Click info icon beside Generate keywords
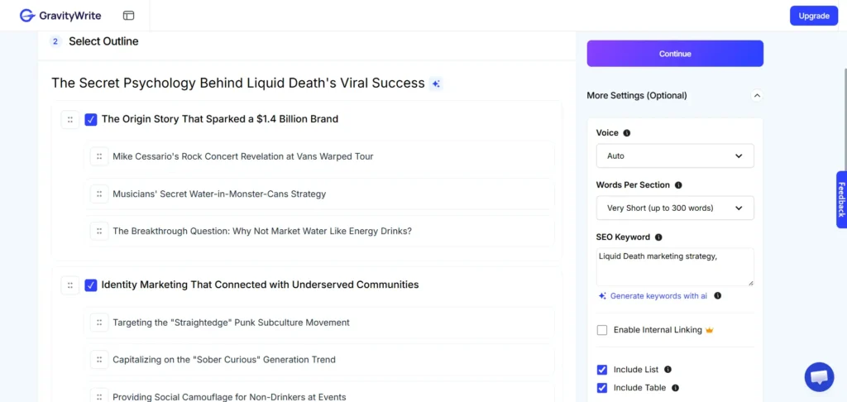This screenshot has width=847, height=402. pos(717,296)
